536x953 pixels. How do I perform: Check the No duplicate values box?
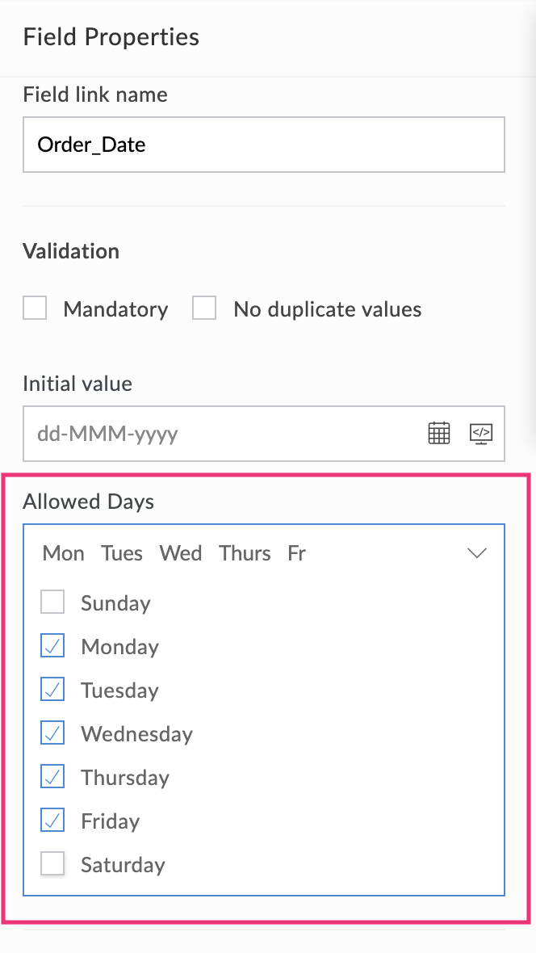click(x=204, y=309)
